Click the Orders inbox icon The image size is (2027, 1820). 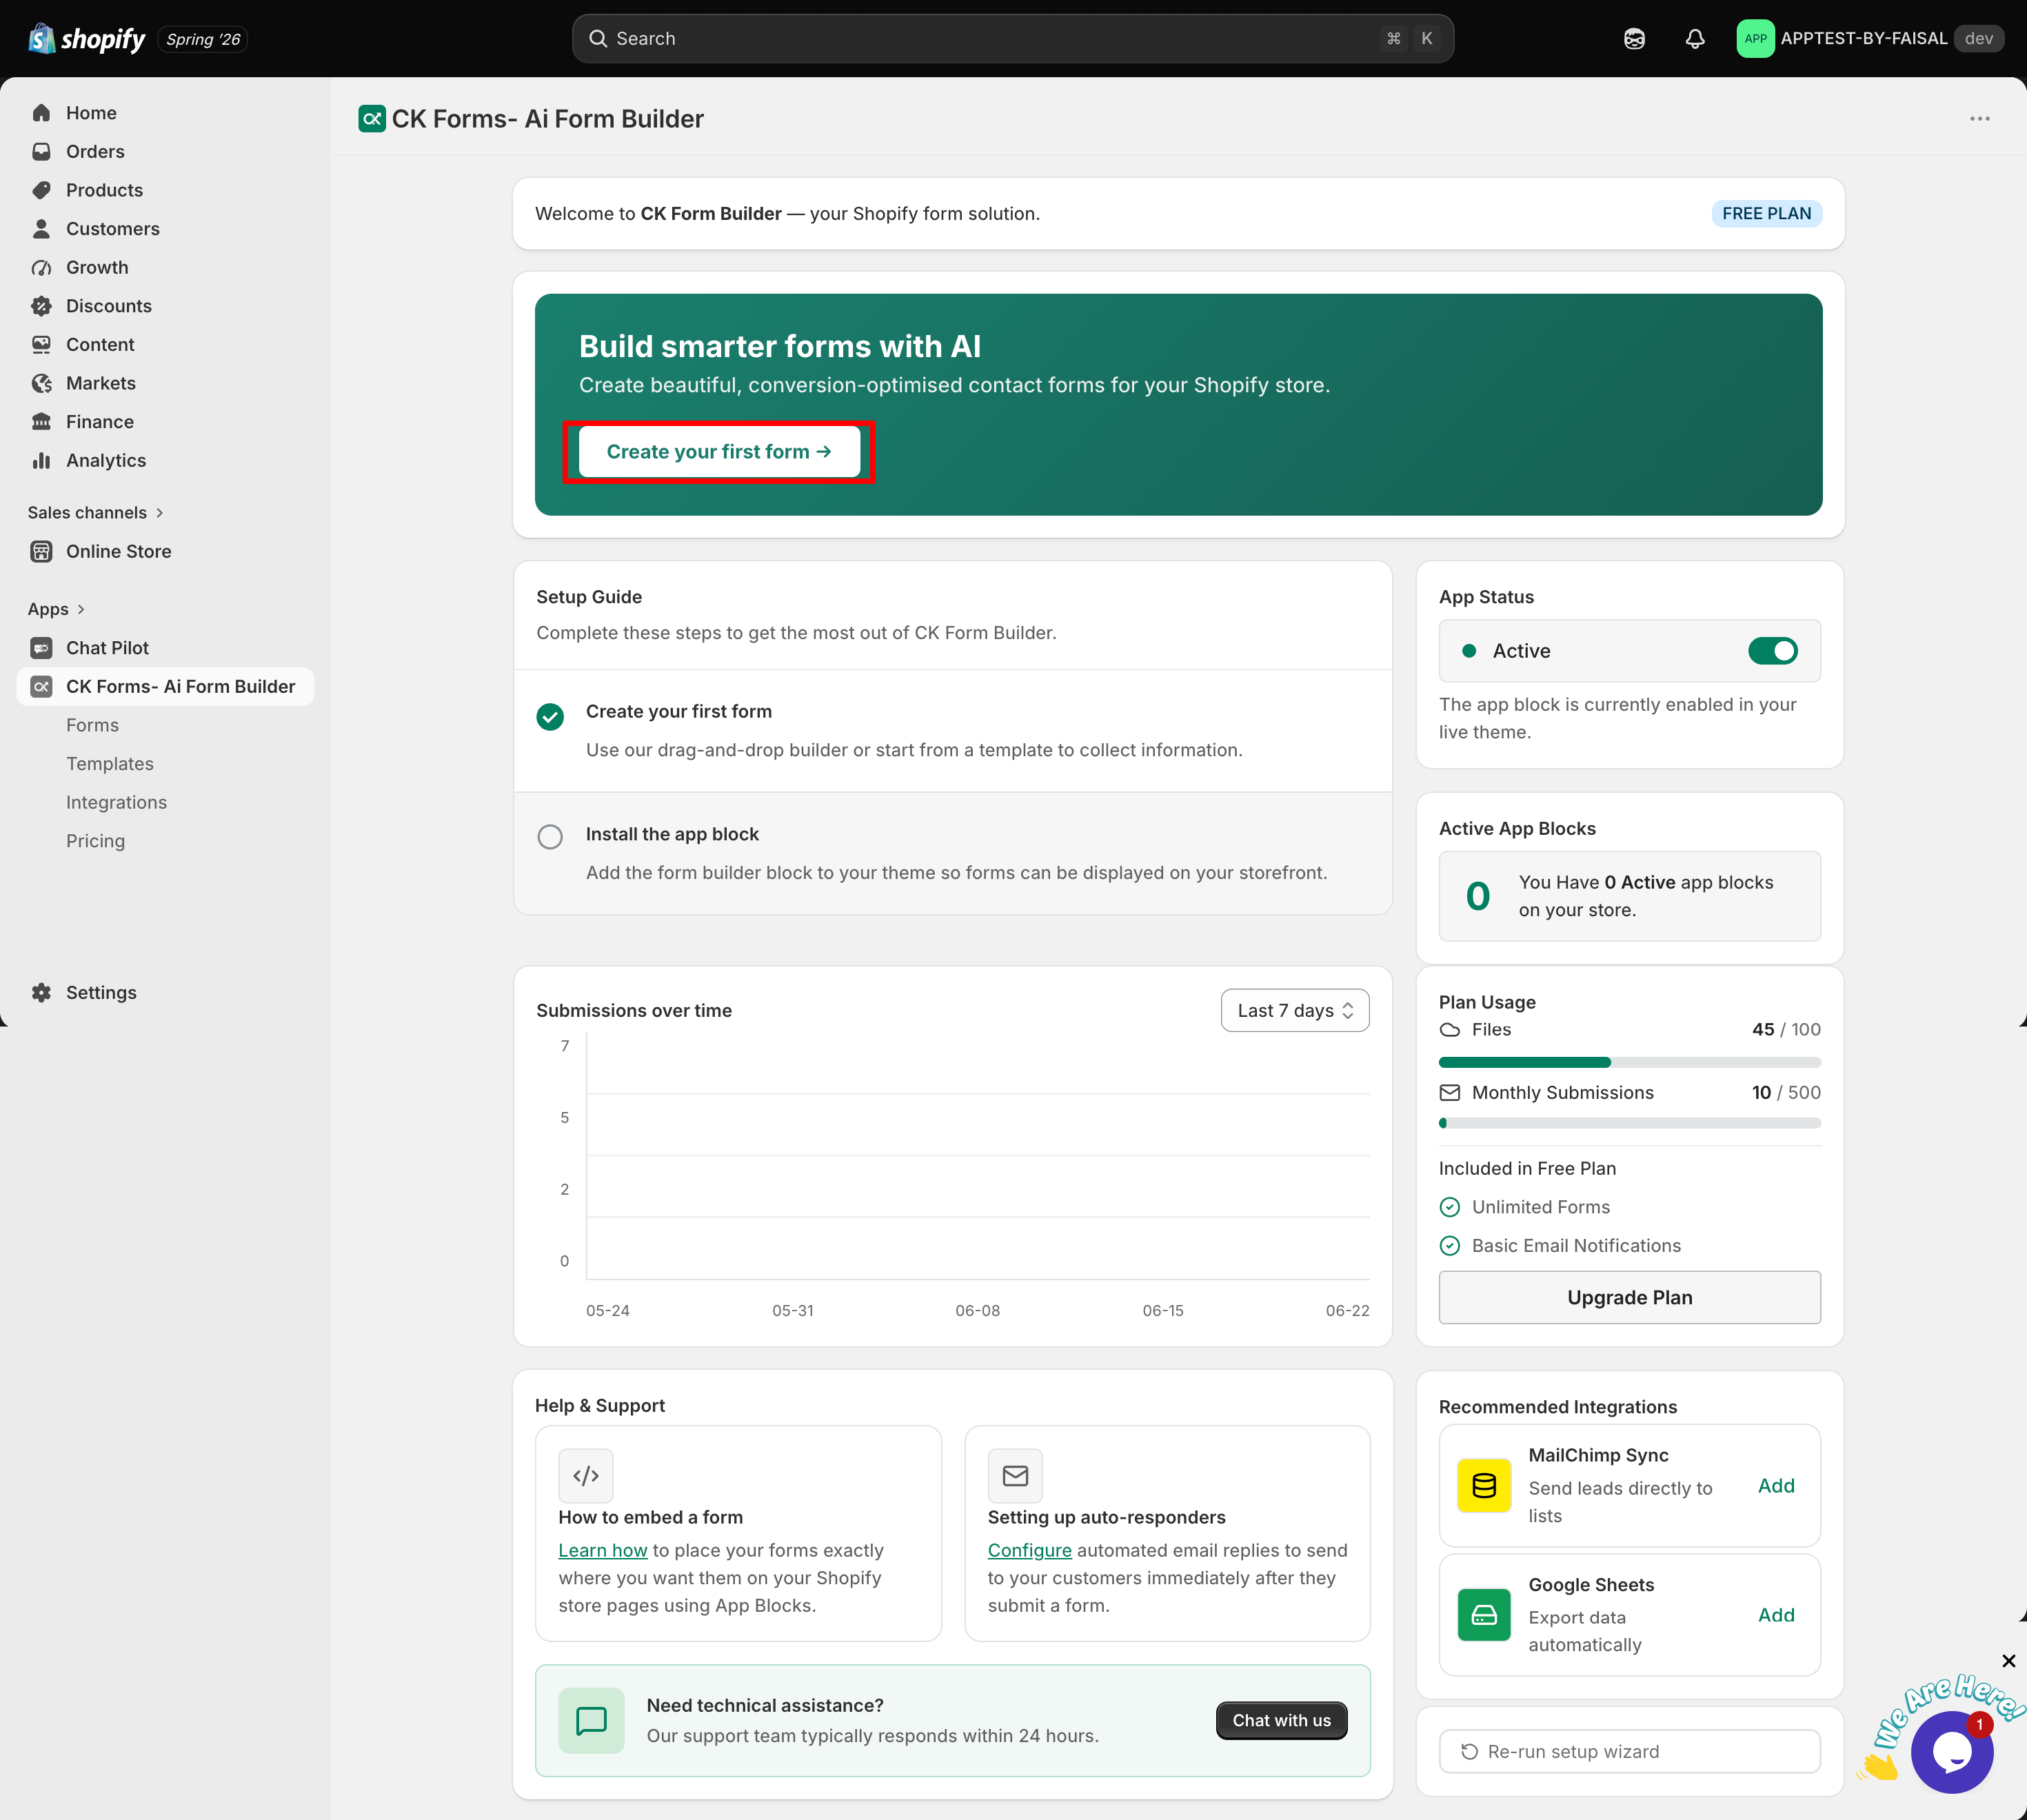click(x=41, y=152)
